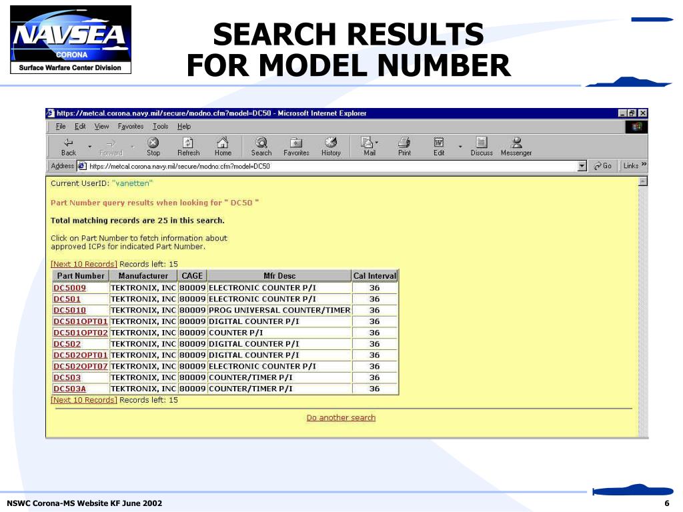Screen dimensions: 683x512
Task: Open part number DC5009 link
Action: 69,288
